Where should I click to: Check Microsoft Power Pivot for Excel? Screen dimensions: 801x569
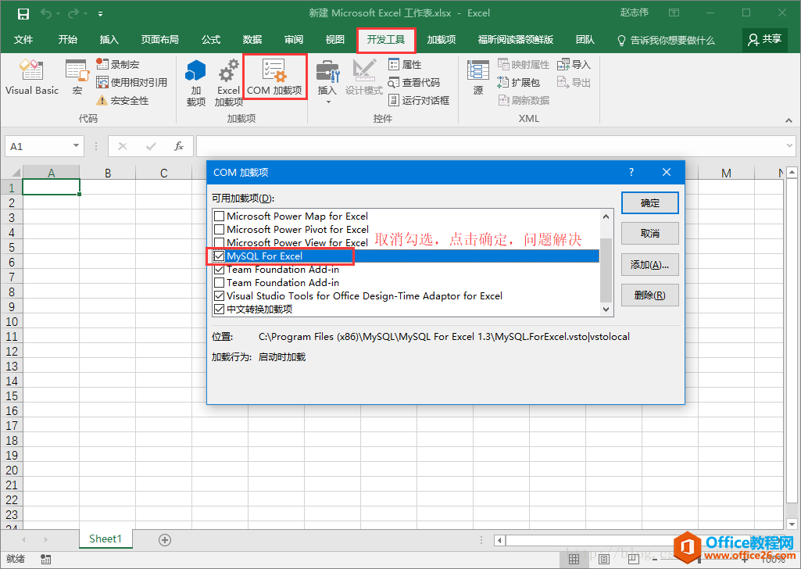coord(219,229)
